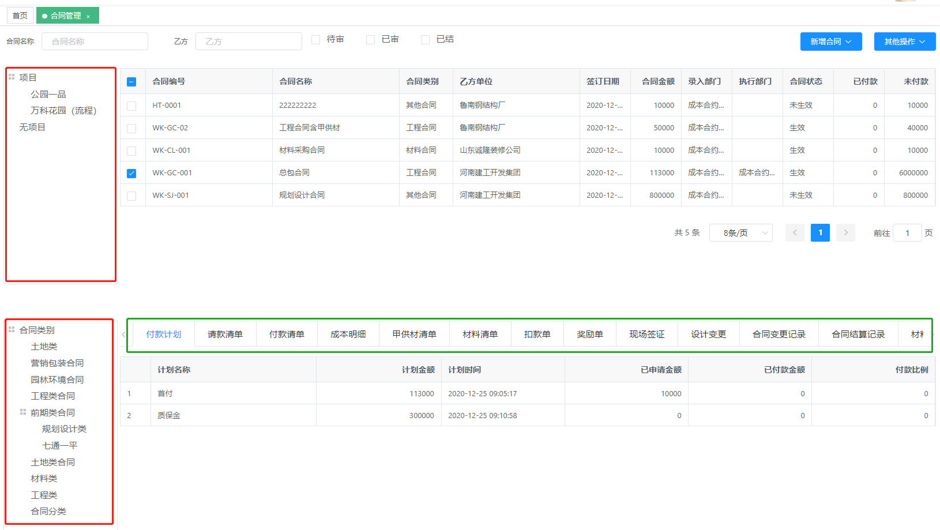Click page number 1 button
Viewport: 940px width, 530px height.
point(820,232)
